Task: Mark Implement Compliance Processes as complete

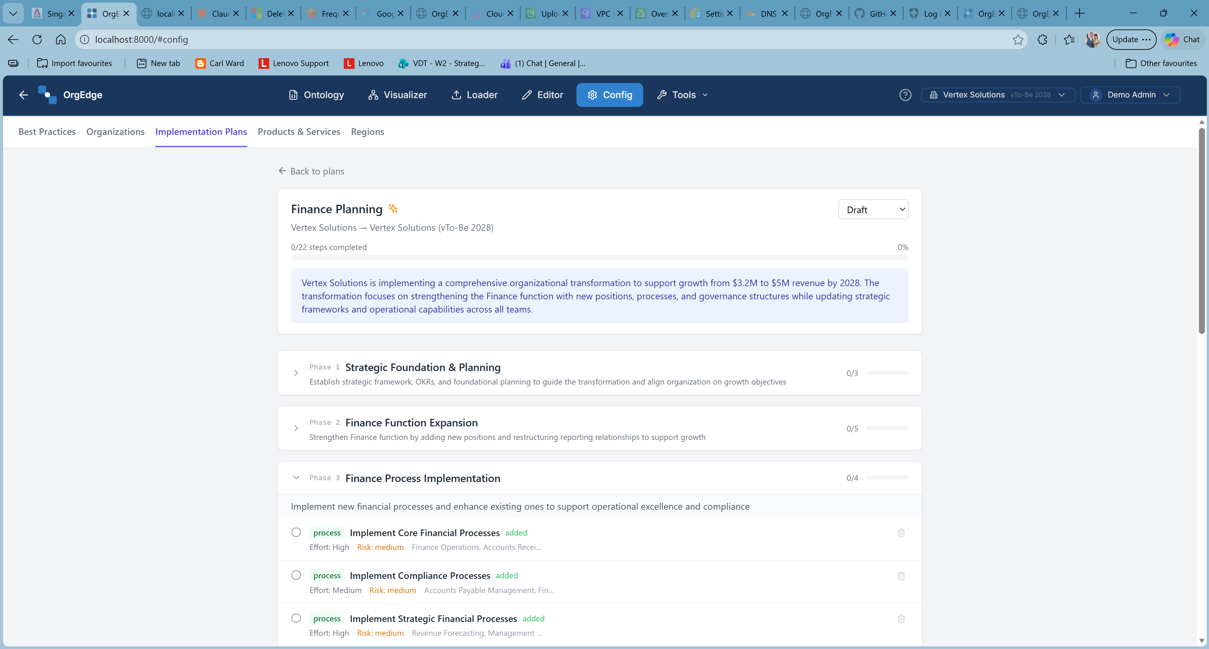Action: coord(296,575)
